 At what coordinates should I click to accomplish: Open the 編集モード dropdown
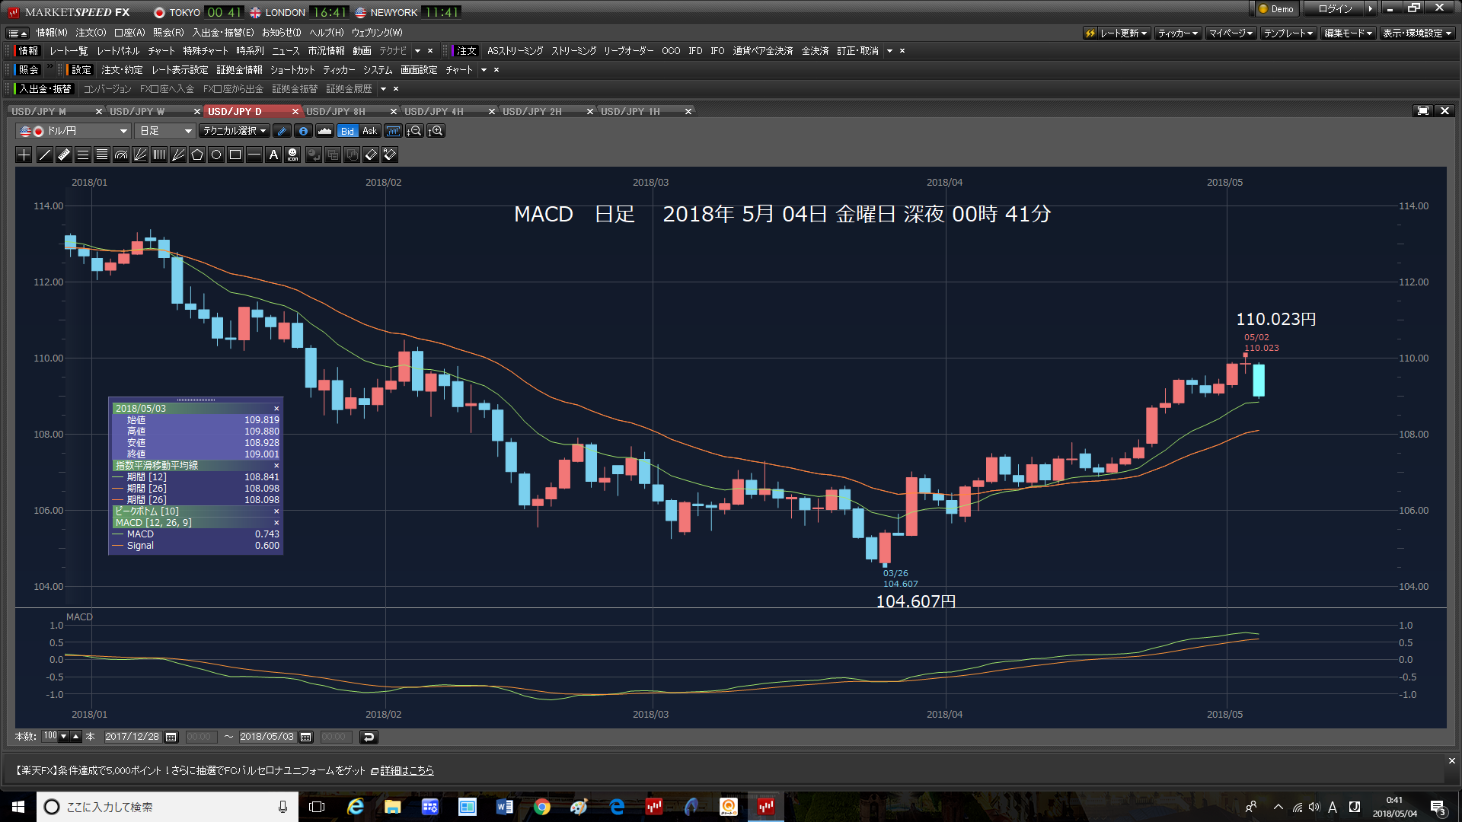tap(1348, 33)
